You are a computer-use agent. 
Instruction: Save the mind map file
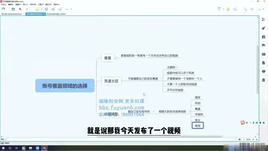tap(13, 9)
